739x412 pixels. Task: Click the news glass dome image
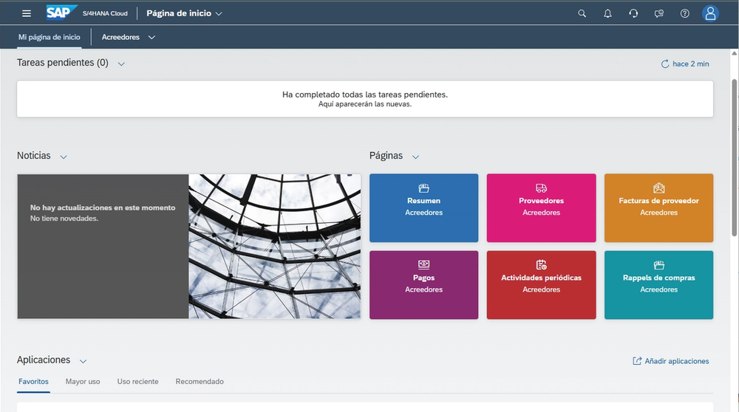click(x=275, y=247)
